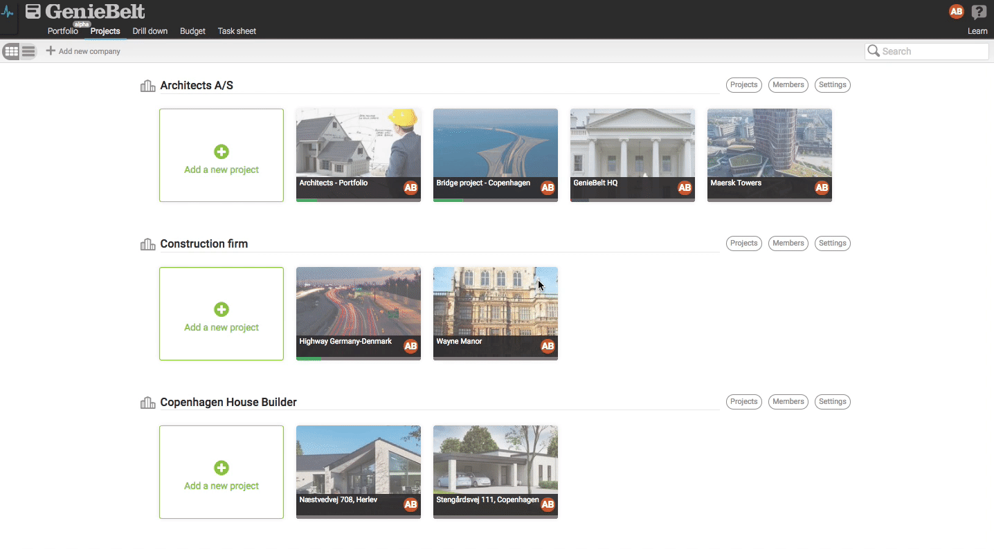Click the search magnifier icon
The width and height of the screenshot is (994, 552).
(x=874, y=50)
